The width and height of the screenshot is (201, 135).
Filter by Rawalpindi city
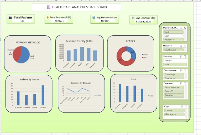174,114
